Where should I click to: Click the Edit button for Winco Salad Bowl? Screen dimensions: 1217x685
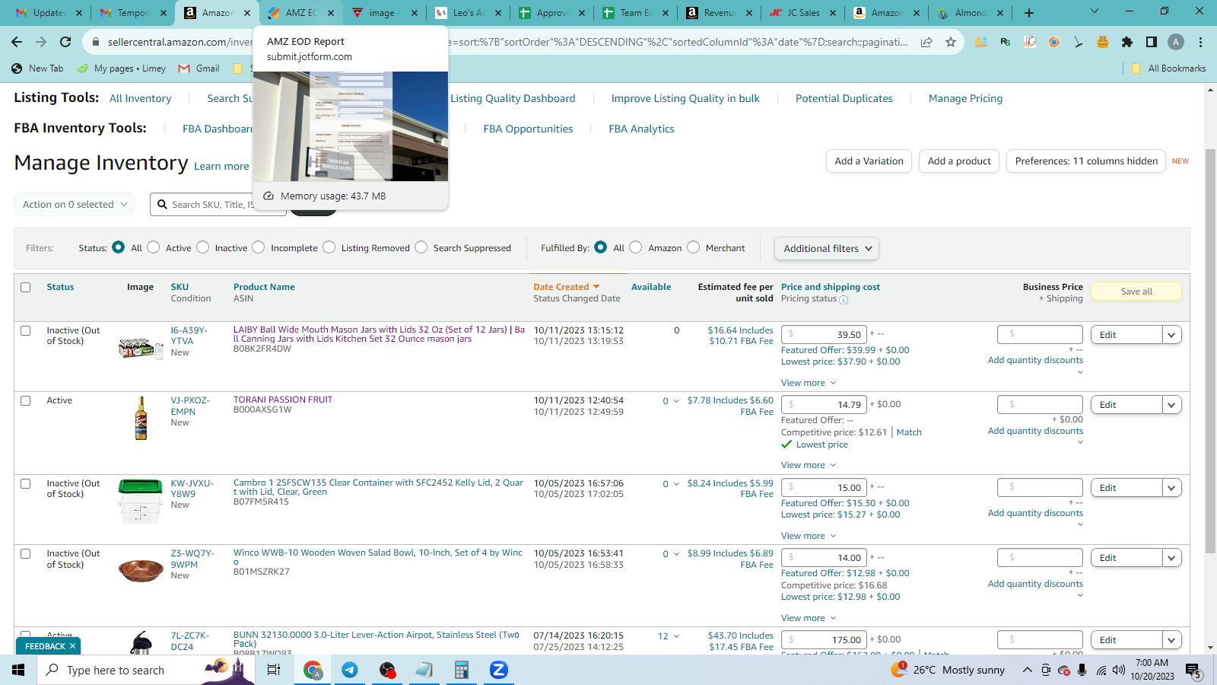pyautogui.click(x=1126, y=558)
